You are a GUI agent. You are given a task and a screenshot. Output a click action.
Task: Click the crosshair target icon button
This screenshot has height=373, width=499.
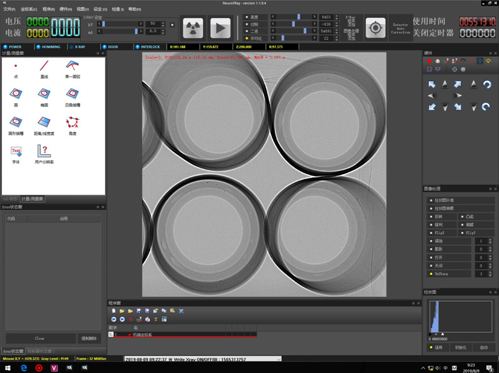coord(376,28)
